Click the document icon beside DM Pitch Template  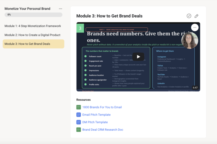79,122
